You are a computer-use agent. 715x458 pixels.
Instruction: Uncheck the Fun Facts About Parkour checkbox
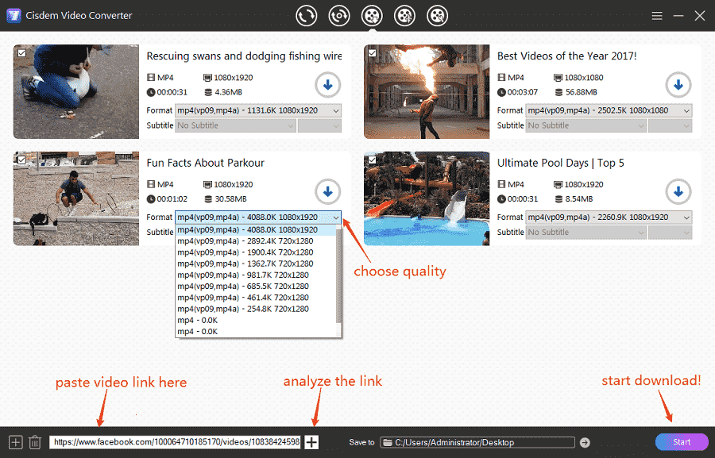[21, 160]
